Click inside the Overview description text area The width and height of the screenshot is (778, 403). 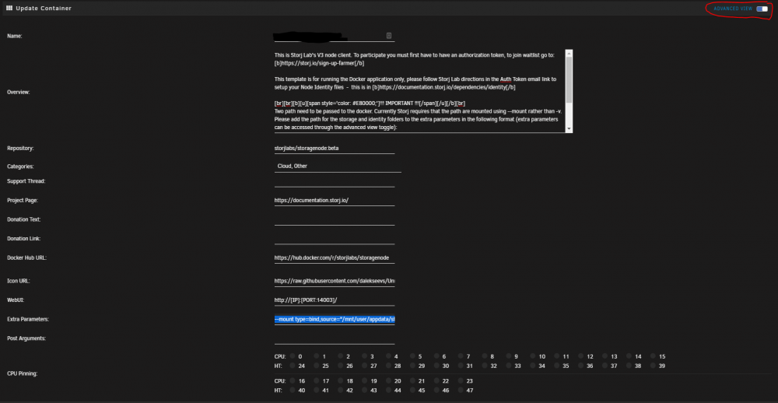tap(420, 91)
